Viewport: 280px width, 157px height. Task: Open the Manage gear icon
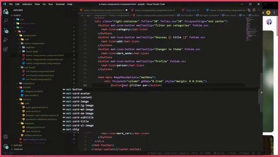6,147
